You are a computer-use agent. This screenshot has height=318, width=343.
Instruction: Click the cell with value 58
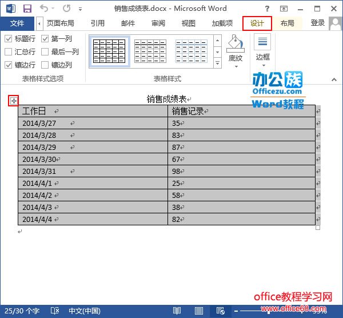[241, 195]
